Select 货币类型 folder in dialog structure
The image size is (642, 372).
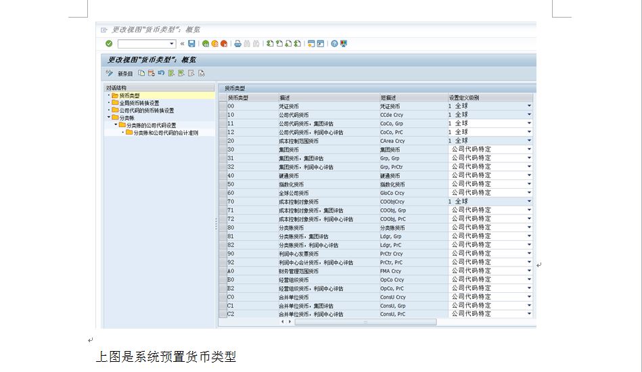click(x=126, y=95)
